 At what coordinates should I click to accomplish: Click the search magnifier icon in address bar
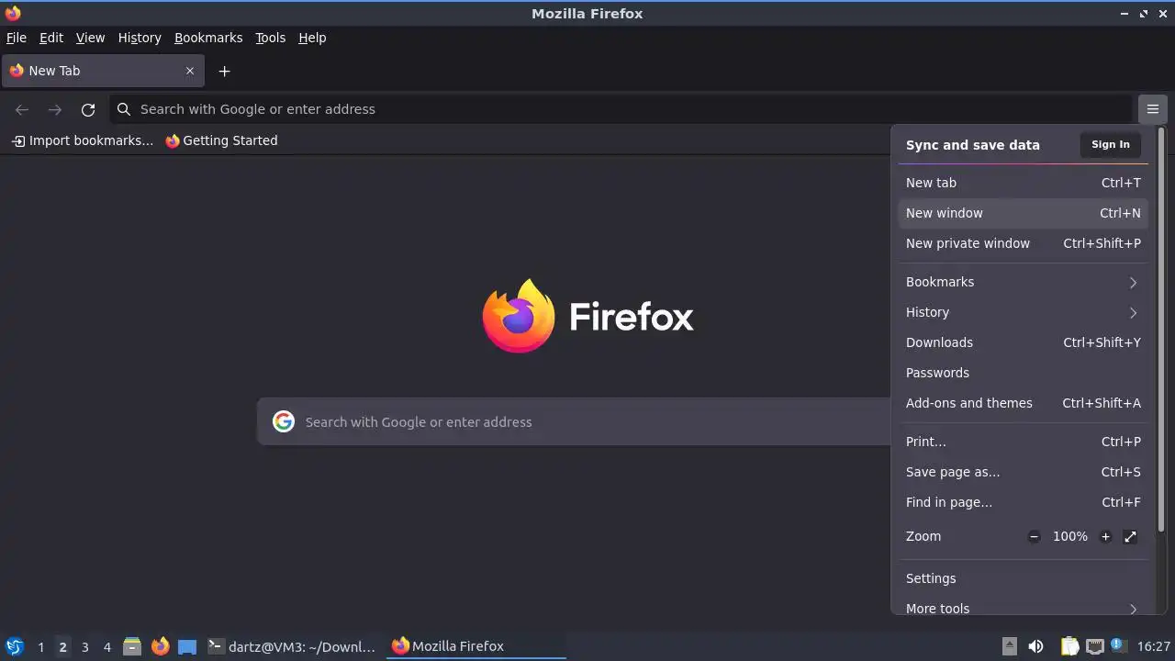[124, 109]
